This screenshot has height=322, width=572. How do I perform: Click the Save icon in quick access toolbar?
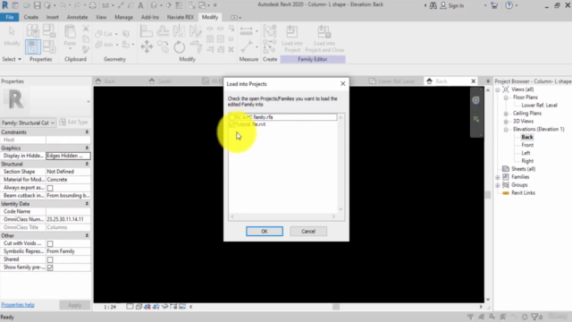point(37,5)
